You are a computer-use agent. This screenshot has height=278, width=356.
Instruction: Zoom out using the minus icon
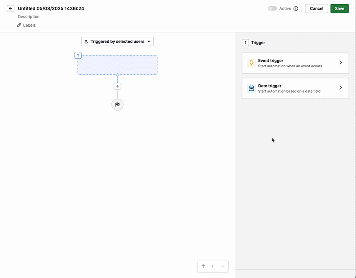point(222,266)
